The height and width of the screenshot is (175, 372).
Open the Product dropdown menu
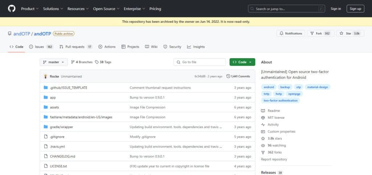(x=30, y=9)
